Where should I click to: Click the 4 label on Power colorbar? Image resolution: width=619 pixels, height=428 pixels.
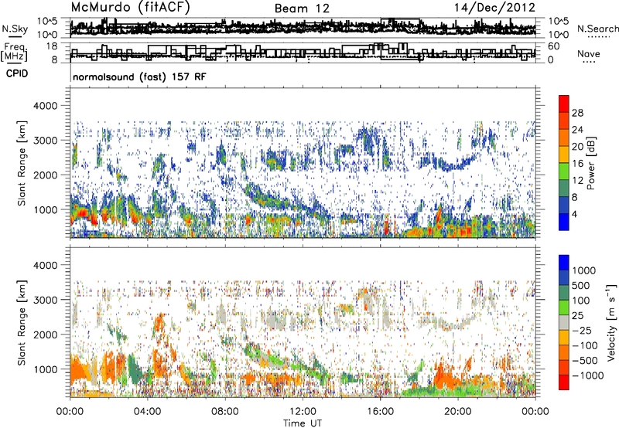click(x=575, y=214)
